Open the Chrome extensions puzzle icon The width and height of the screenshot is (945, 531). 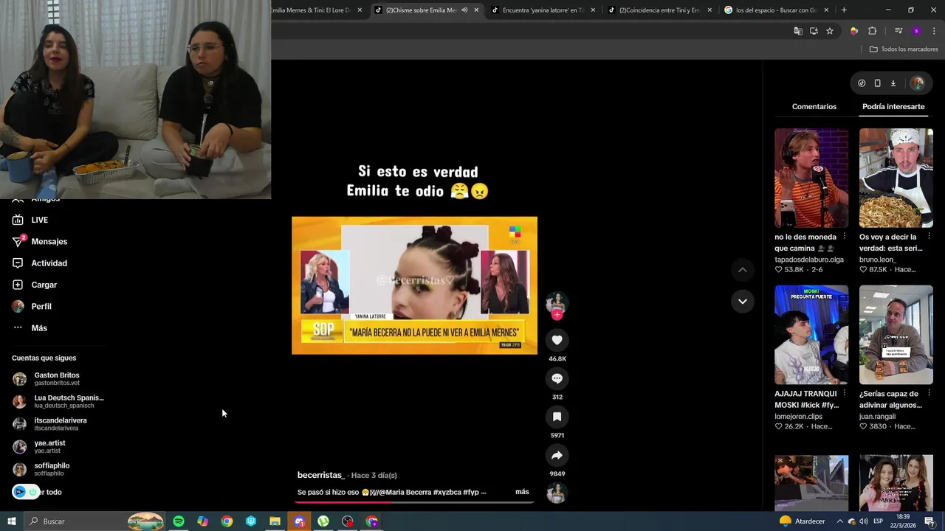pyautogui.click(x=872, y=31)
